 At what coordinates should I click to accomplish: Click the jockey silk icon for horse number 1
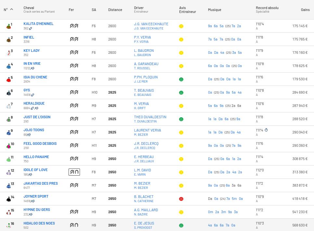coord(8,26)
